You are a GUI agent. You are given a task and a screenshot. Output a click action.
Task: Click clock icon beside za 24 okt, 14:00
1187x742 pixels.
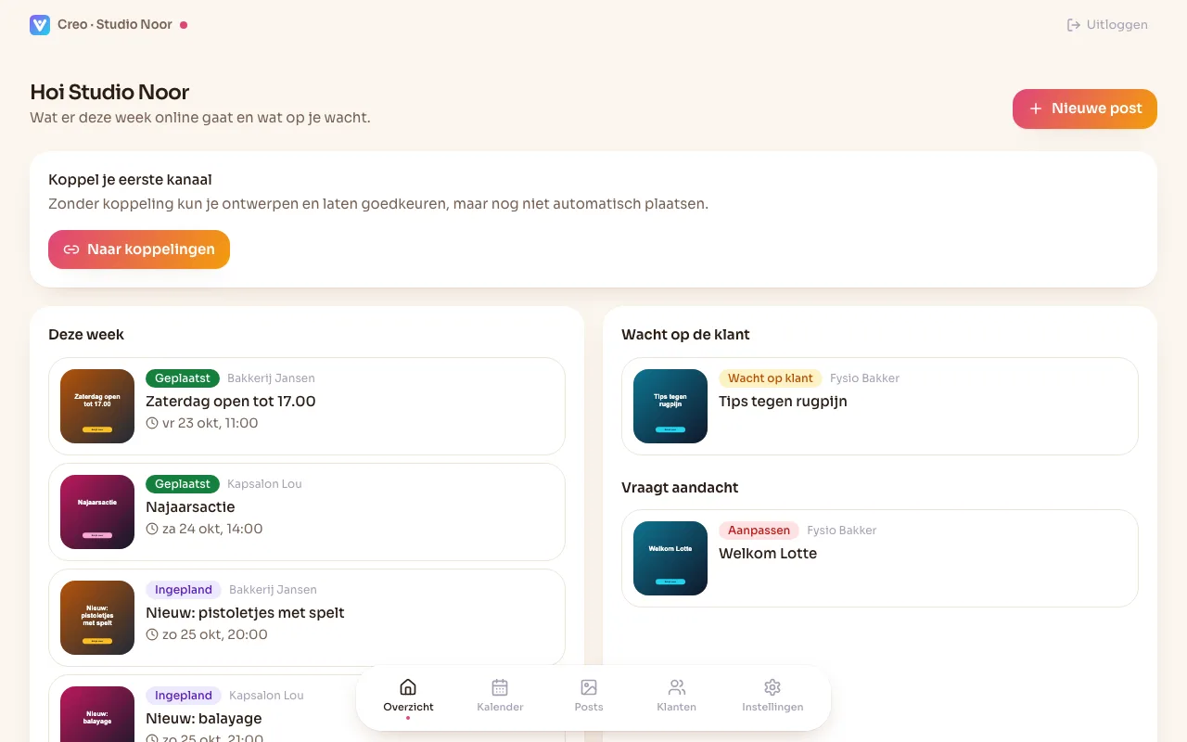[x=152, y=529]
